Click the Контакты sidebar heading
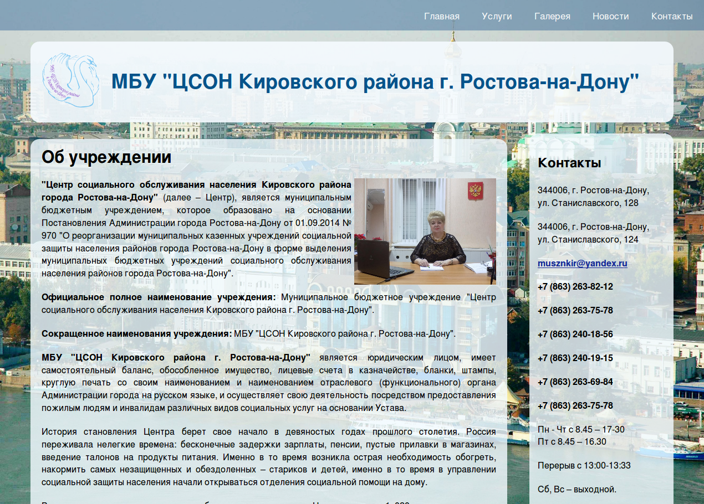 point(569,163)
